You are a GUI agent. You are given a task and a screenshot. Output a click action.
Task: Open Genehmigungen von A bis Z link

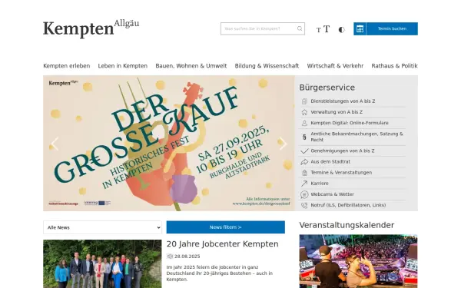(343, 151)
